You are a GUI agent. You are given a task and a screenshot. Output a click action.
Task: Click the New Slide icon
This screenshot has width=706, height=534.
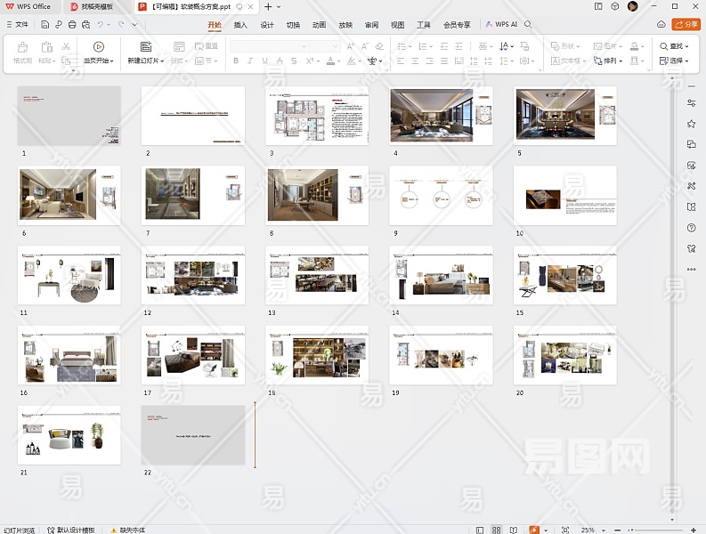coord(146,46)
